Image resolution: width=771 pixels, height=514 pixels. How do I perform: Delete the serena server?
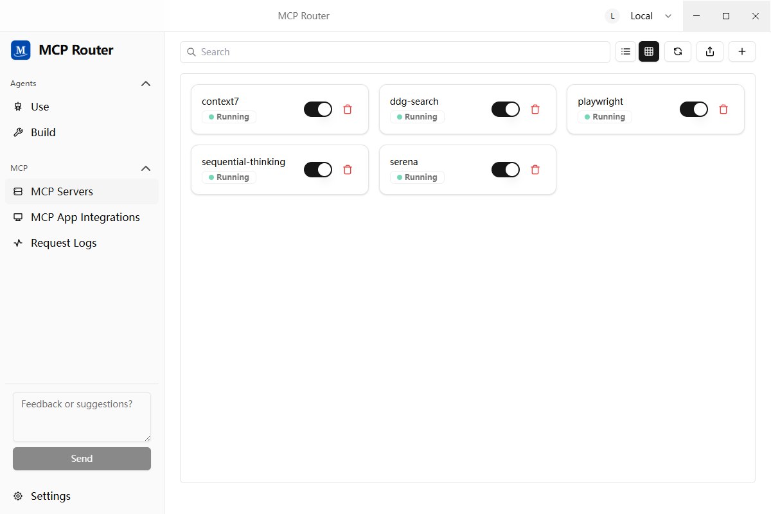pos(535,170)
